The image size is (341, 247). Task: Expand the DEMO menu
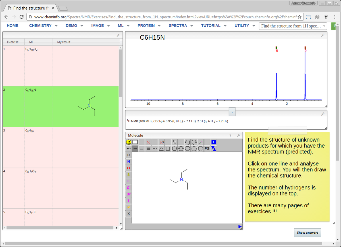pyautogui.click(x=74, y=25)
